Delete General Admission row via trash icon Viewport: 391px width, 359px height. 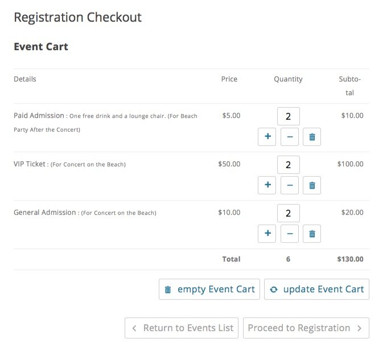point(312,234)
